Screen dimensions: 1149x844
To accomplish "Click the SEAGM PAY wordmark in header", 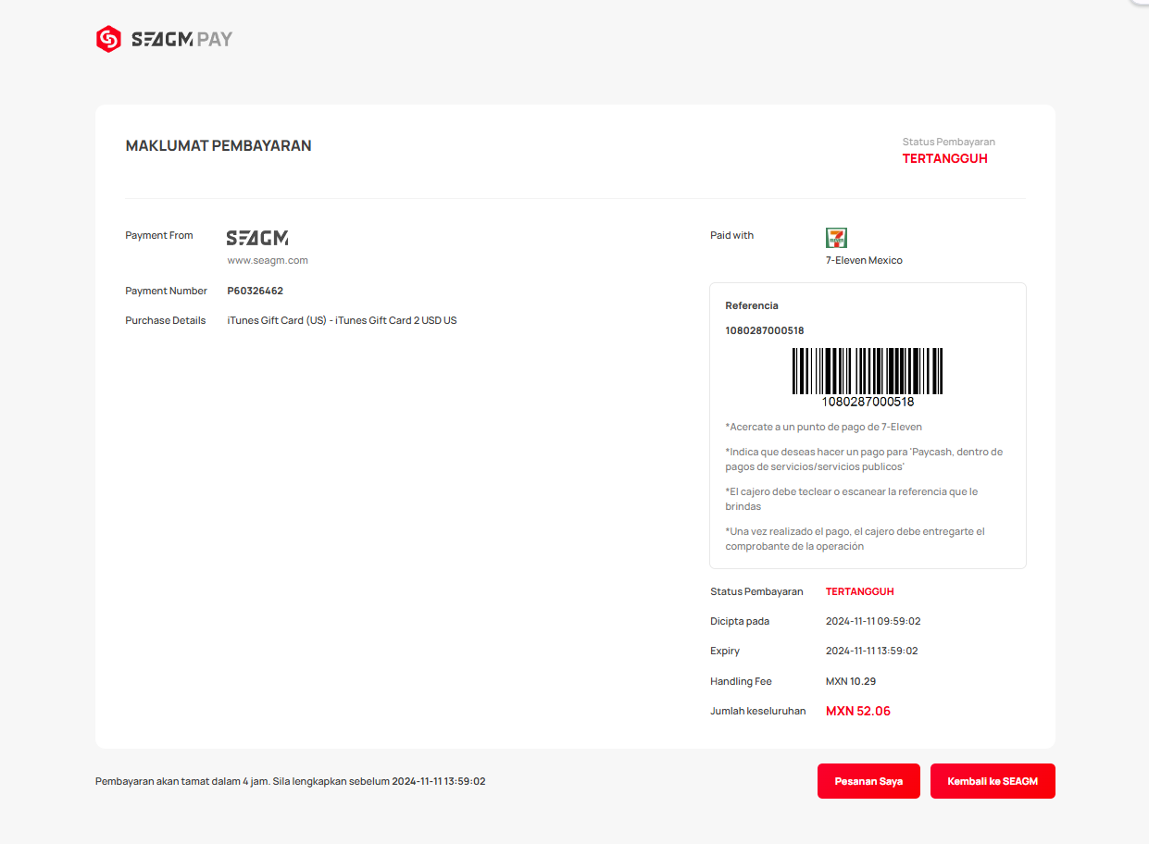I will click(x=181, y=39).
